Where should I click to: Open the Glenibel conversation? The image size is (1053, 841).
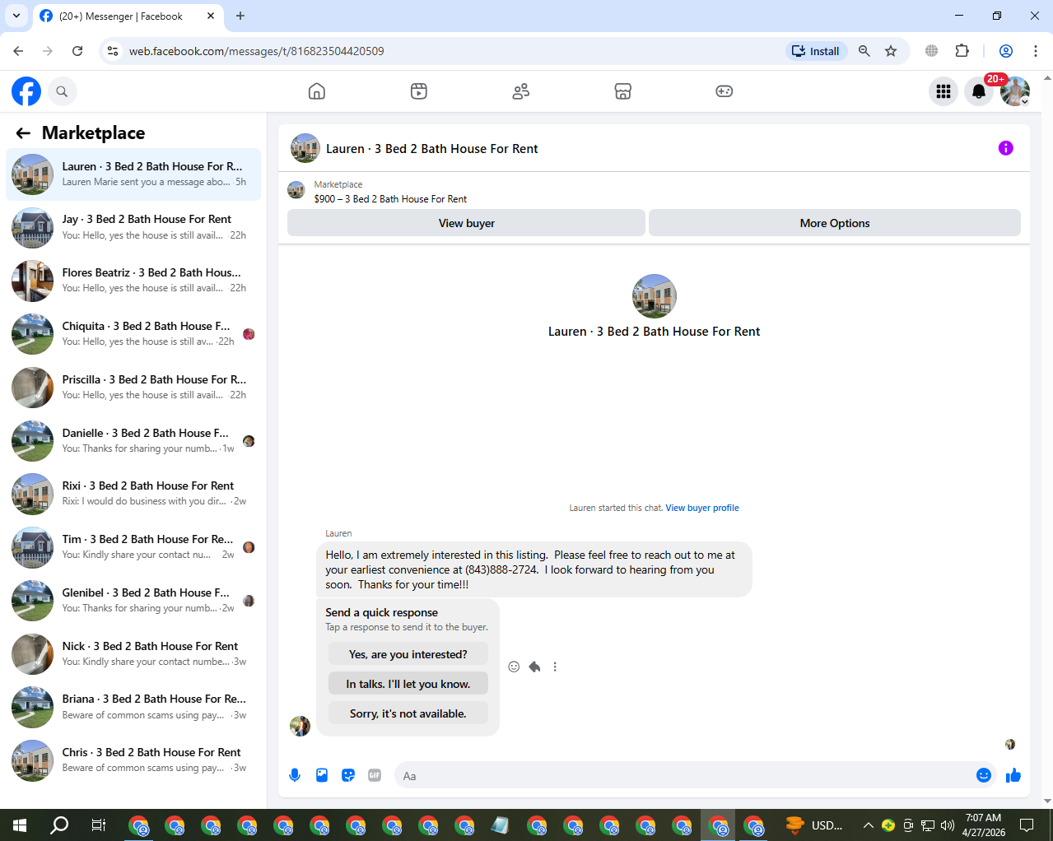[x=133, y=601]
